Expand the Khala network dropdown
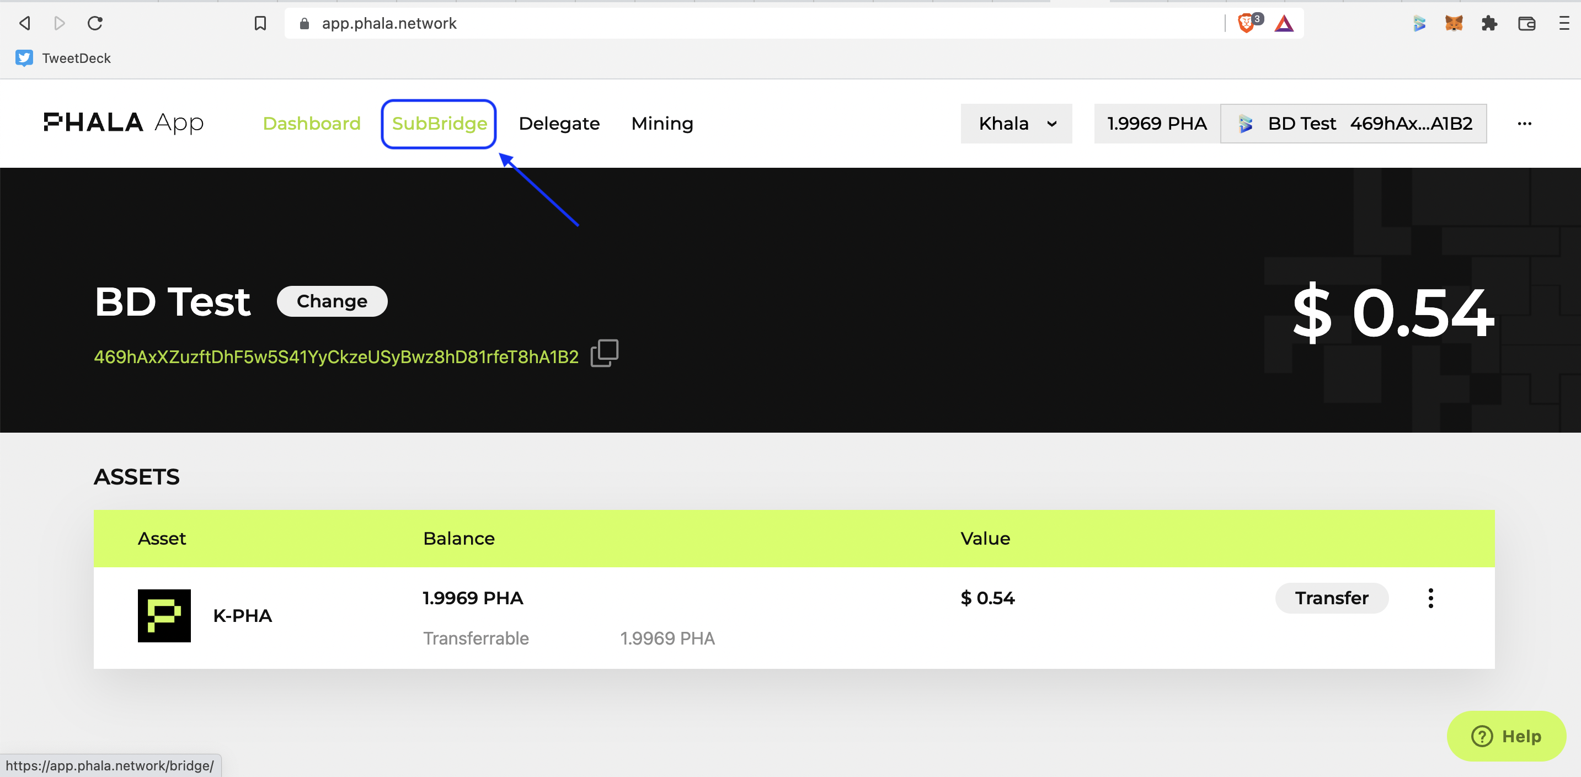 pos(1016,124)
